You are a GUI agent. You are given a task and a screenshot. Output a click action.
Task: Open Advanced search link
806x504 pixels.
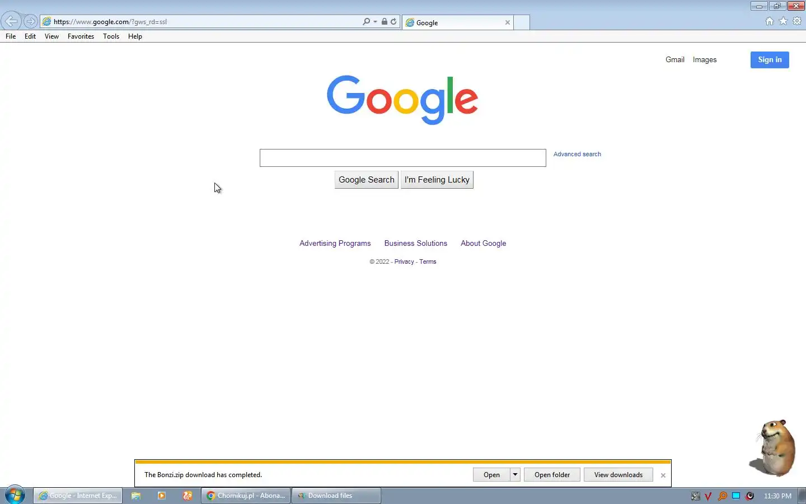pyautogui.click(x=577, y=154)
